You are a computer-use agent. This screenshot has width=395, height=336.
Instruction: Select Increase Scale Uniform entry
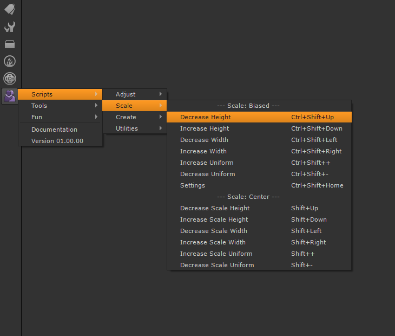pyautogui.click(x=259, y=253)
